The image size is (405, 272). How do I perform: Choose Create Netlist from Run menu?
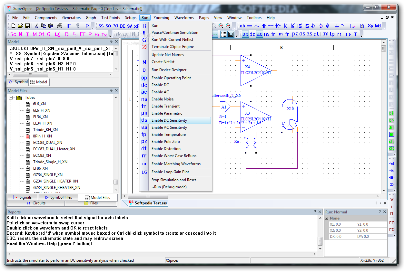176,62
